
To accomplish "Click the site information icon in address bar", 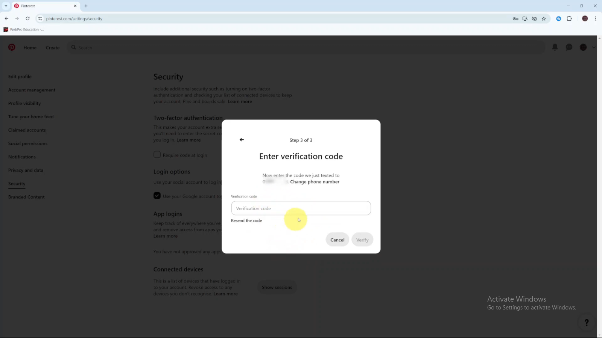I will 40,18.
